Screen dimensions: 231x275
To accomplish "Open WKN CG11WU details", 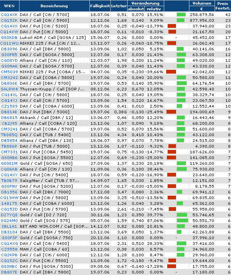I will click(x=9, y=43).
